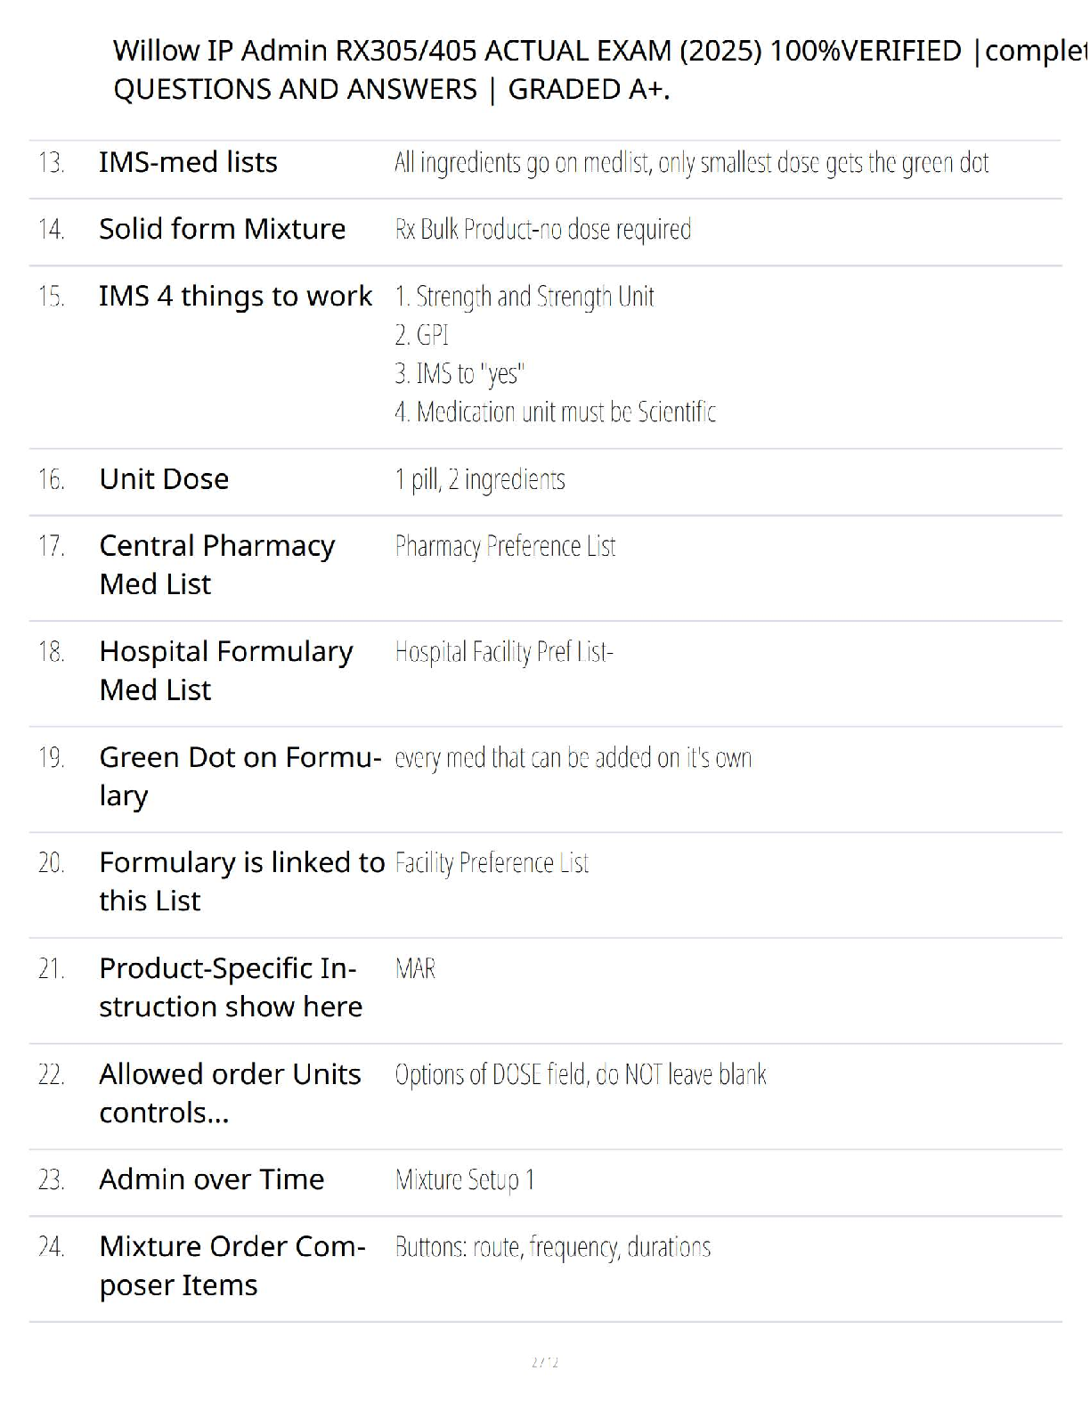The image size is (1090, 1411).
Task: Click 'Product-Specific Instruction show here' term
Action: coord(231,987)
